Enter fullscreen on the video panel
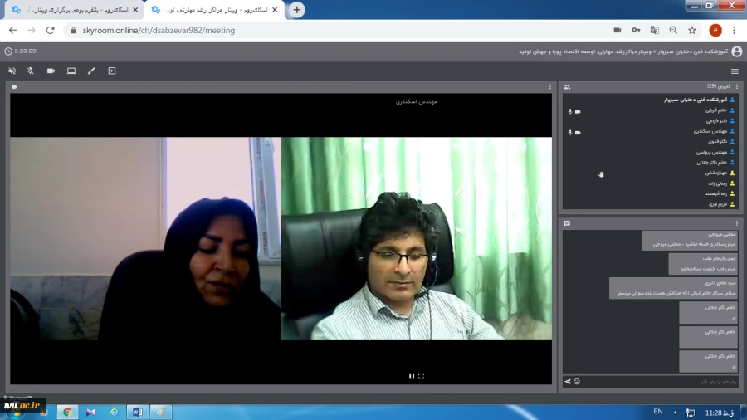This screenshot has width=747, height=420. tap(422, 376)
